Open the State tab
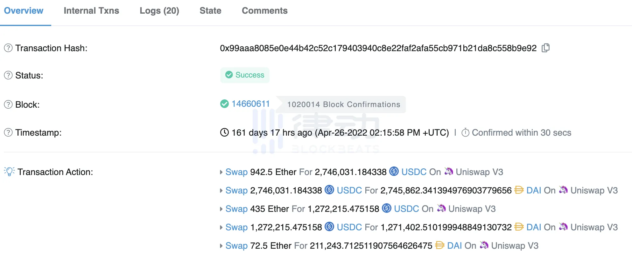The height and width of the screenshot is (263, 632). pos(210,11)
